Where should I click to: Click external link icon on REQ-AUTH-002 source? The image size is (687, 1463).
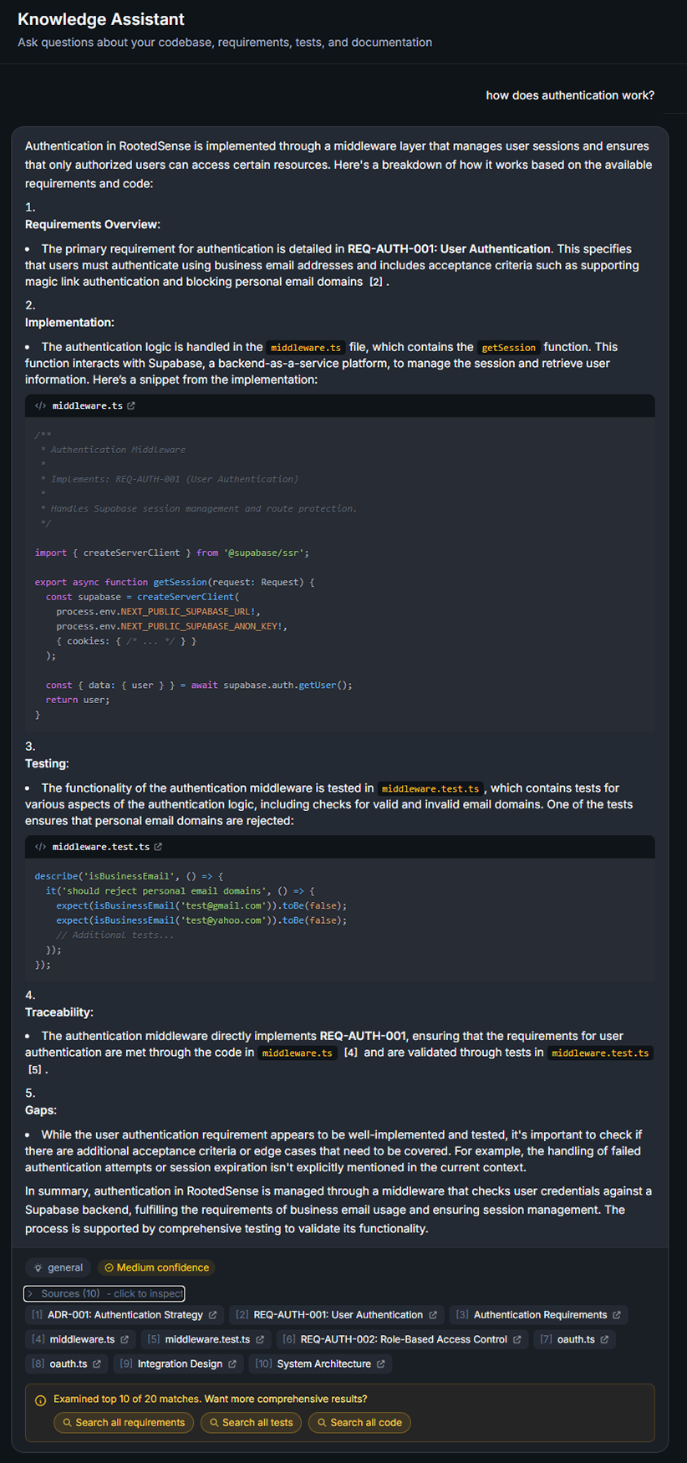tap(517, 1339)
